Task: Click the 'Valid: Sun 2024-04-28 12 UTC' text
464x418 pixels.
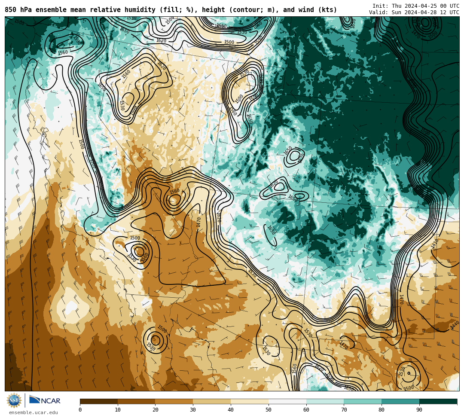Action: (414, 12)
